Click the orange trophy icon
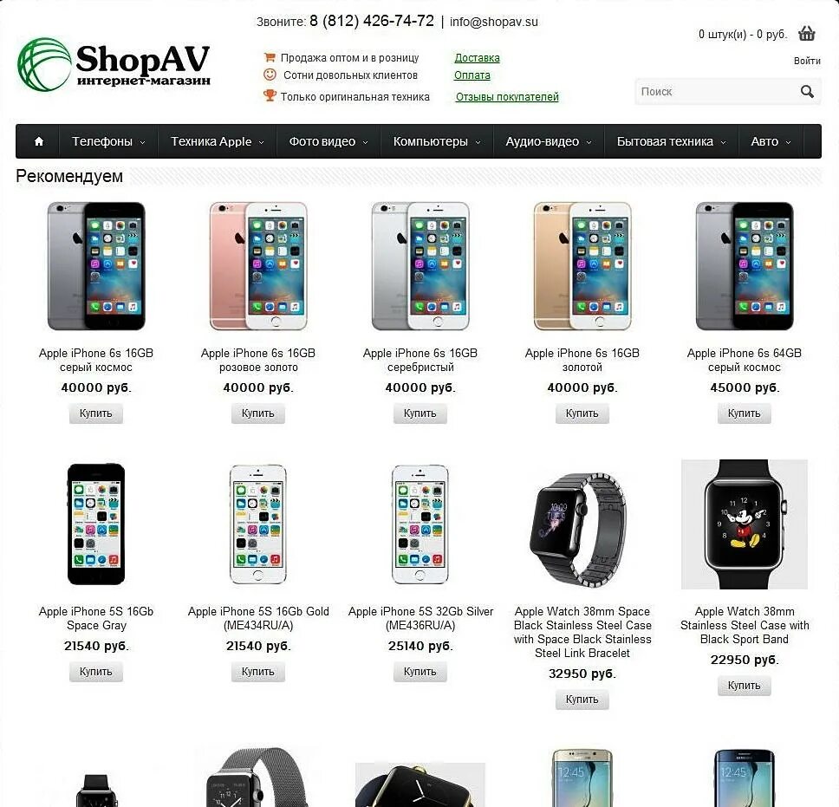This screenshot has width=839, height=807. point(270,96)
